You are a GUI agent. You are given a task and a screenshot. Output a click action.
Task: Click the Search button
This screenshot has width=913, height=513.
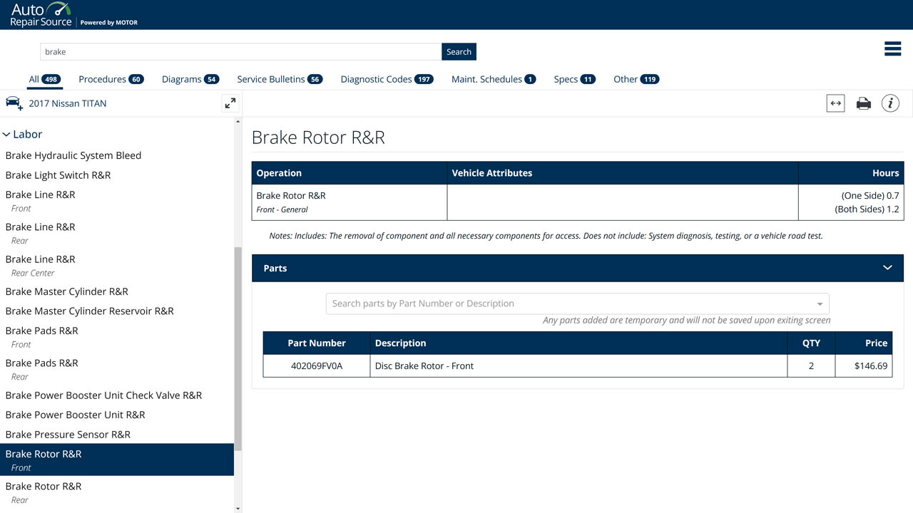459,51
